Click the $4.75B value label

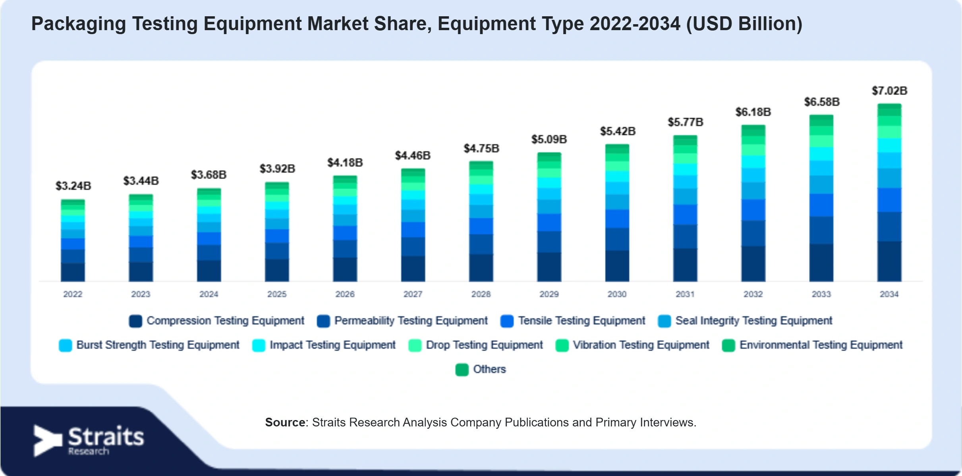481,148
